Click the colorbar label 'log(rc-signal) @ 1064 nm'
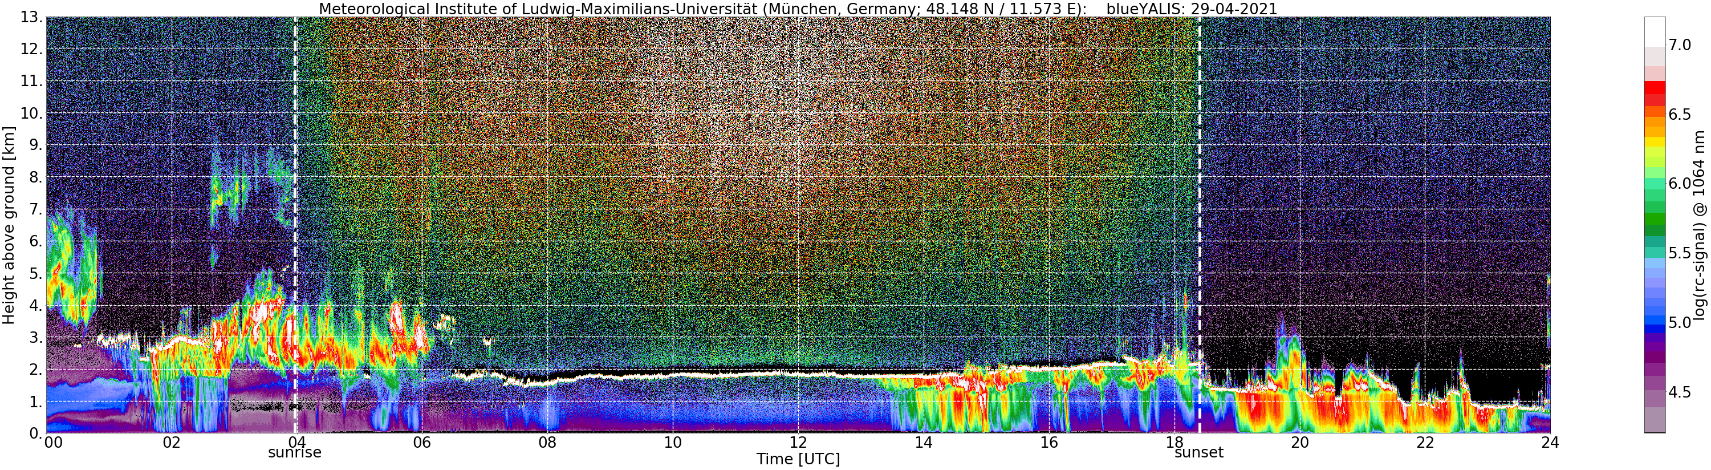The width and height of the screenshot is (1711, 470). click(x=1700, y=225)
